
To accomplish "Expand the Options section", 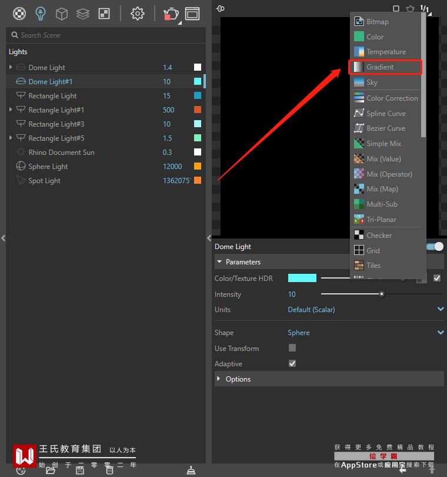I will (x=218, y=379).
